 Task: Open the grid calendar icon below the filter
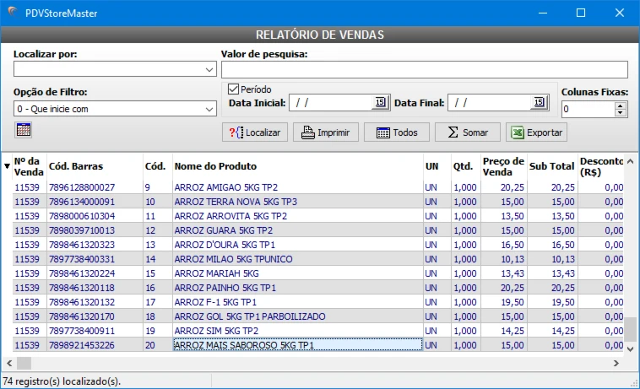(24, 130)
